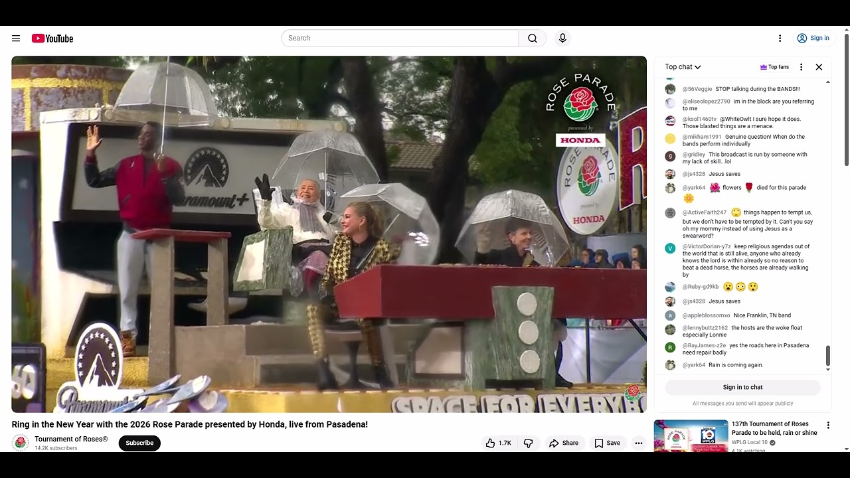Open live chat more options menu
The height and width of the screenshot is (478, 850).
[802, 67]
